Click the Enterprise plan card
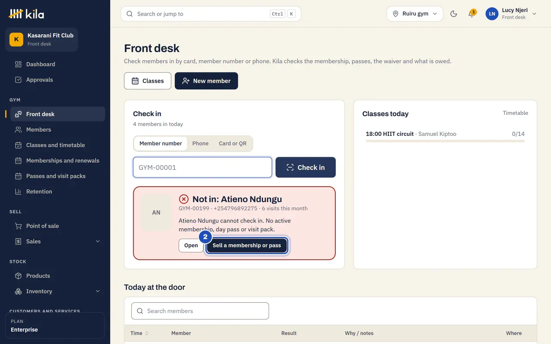 tap(55, 326)
